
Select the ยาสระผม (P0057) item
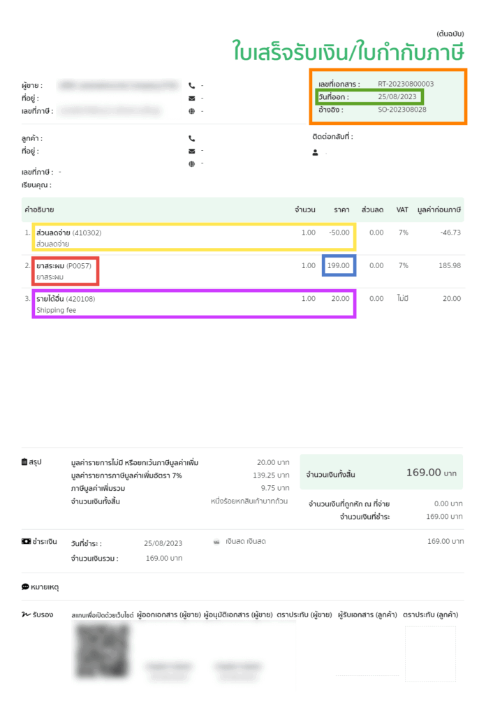coord(64,271)
